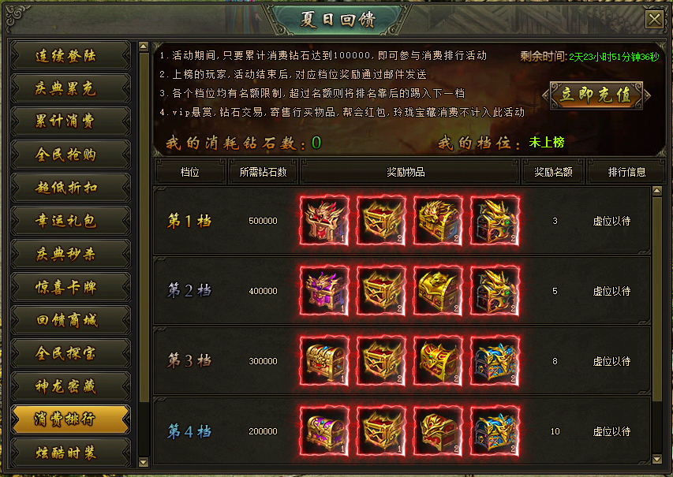Click the 立即充值 recharge button
The width and height of the screenshot is (673, 477).
click(596, 95)
